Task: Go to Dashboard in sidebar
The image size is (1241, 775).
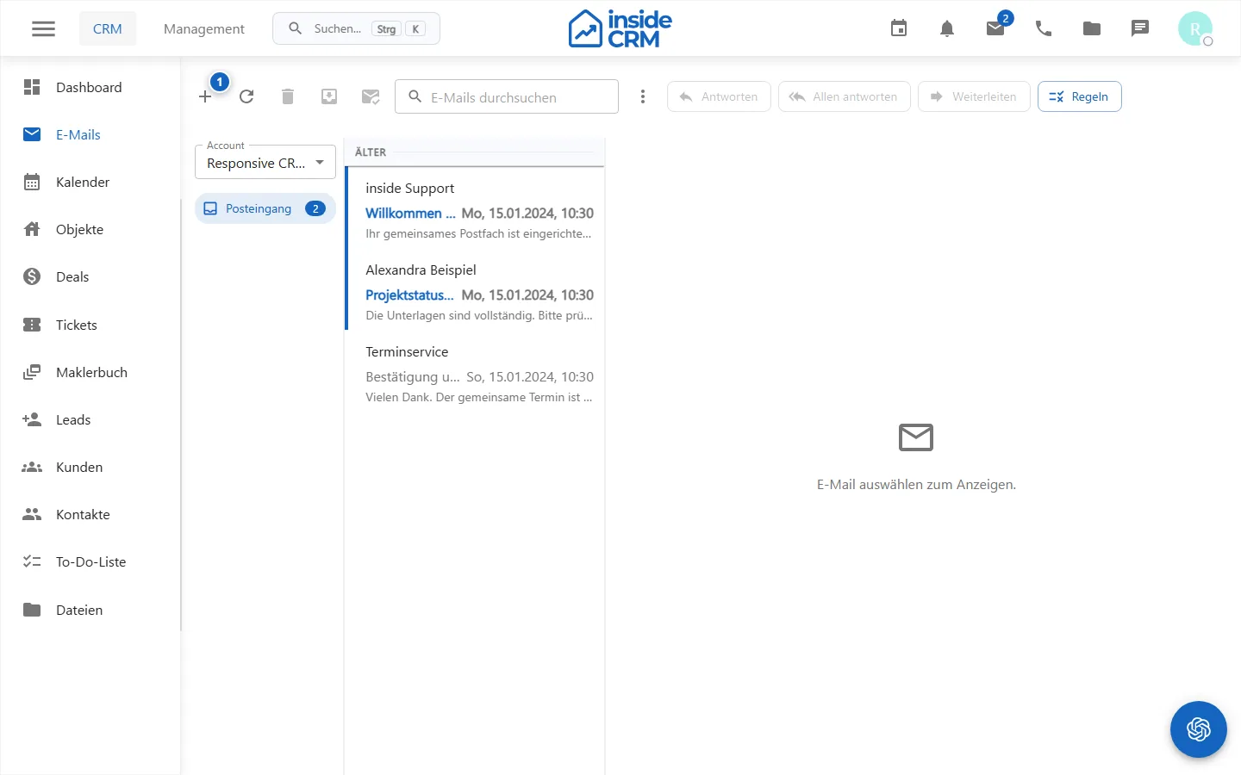Action: (90, 87)
